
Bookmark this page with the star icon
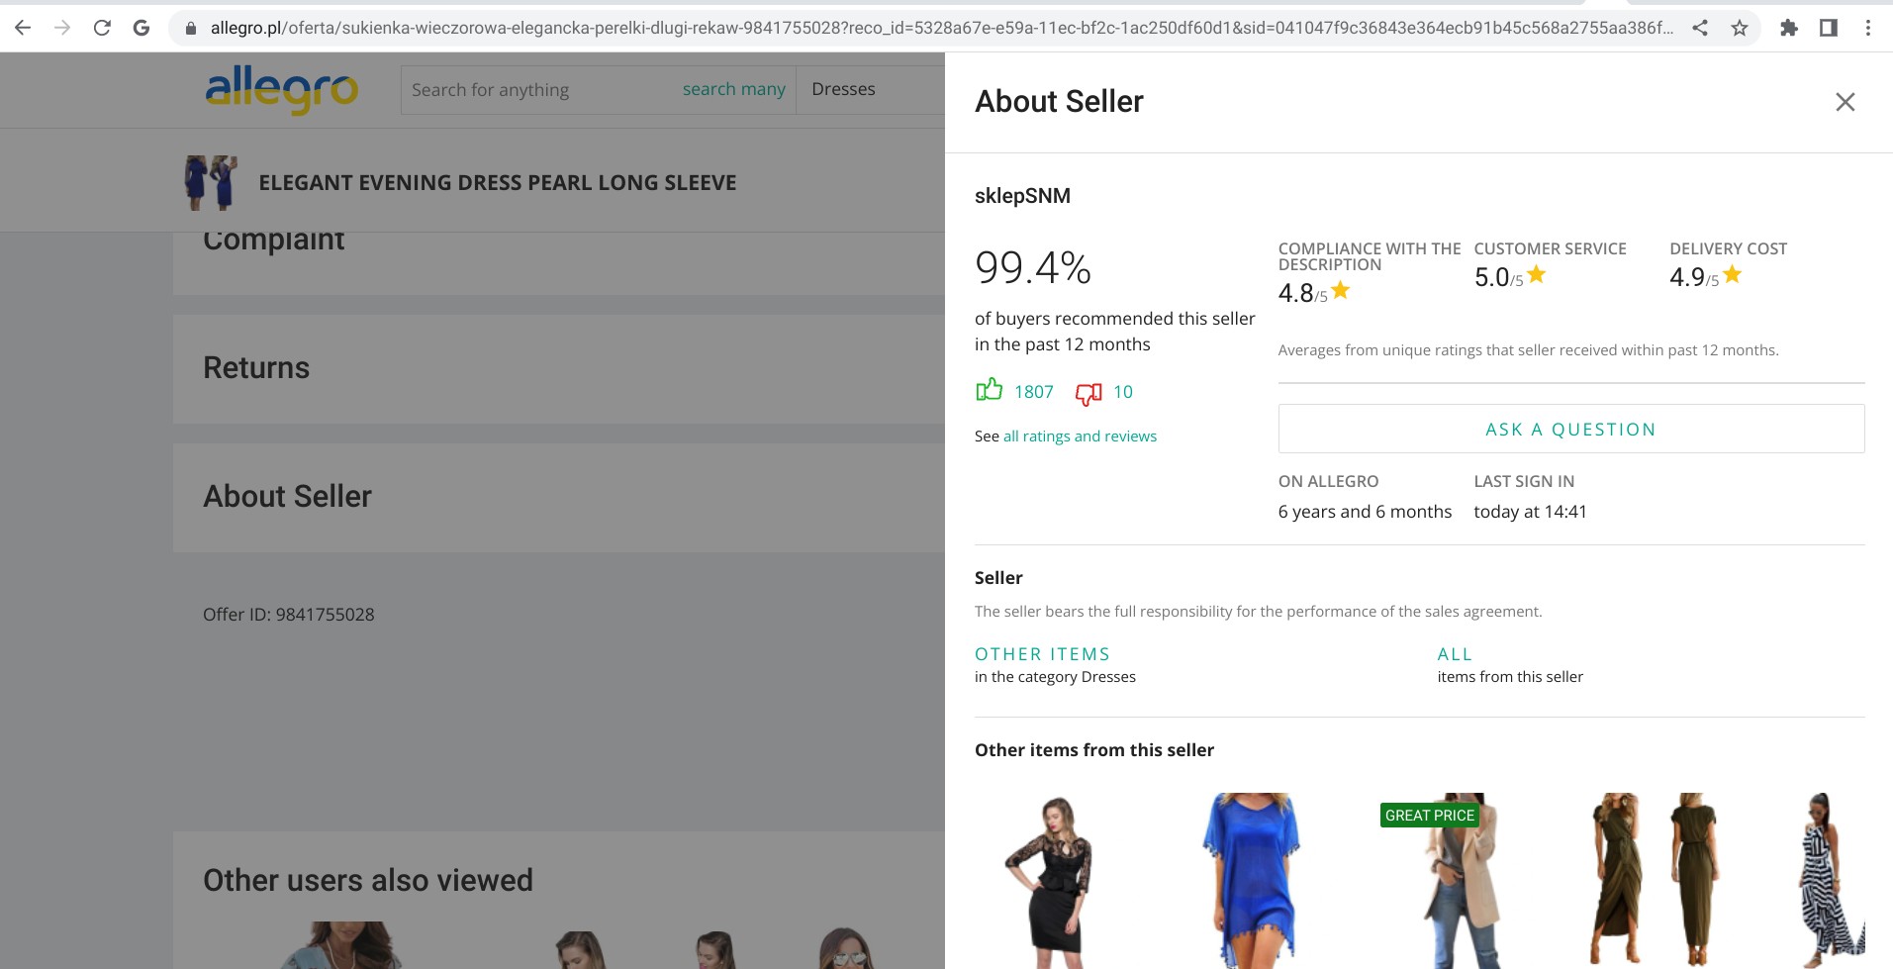[1739, 28]
